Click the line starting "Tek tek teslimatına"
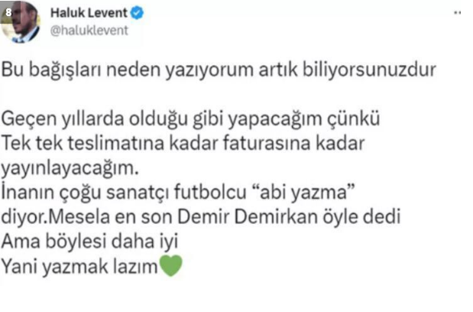The image size is (473, 312). [183, 143]
